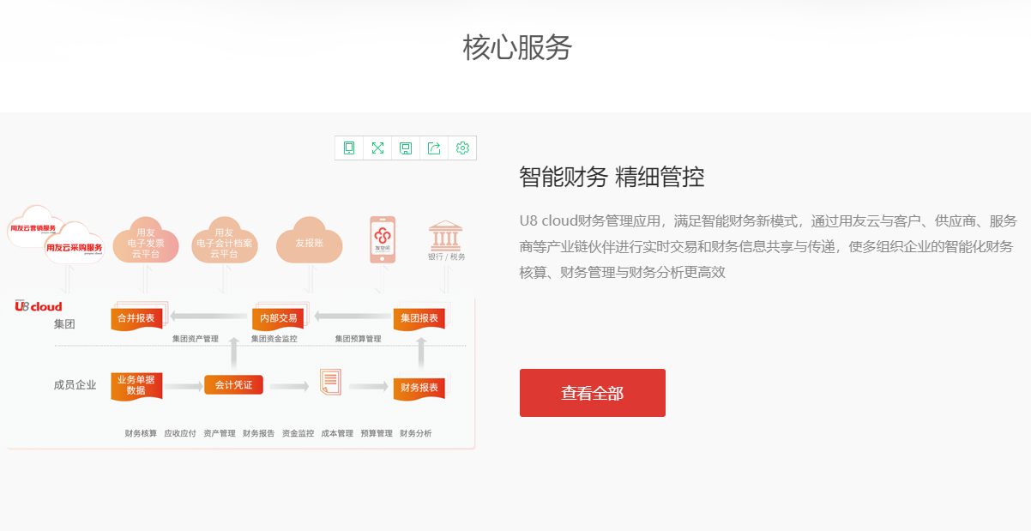Click the 银行/税务 bank building icon
The height and width of the screenshot is (531, 1031).
(445, 236)
